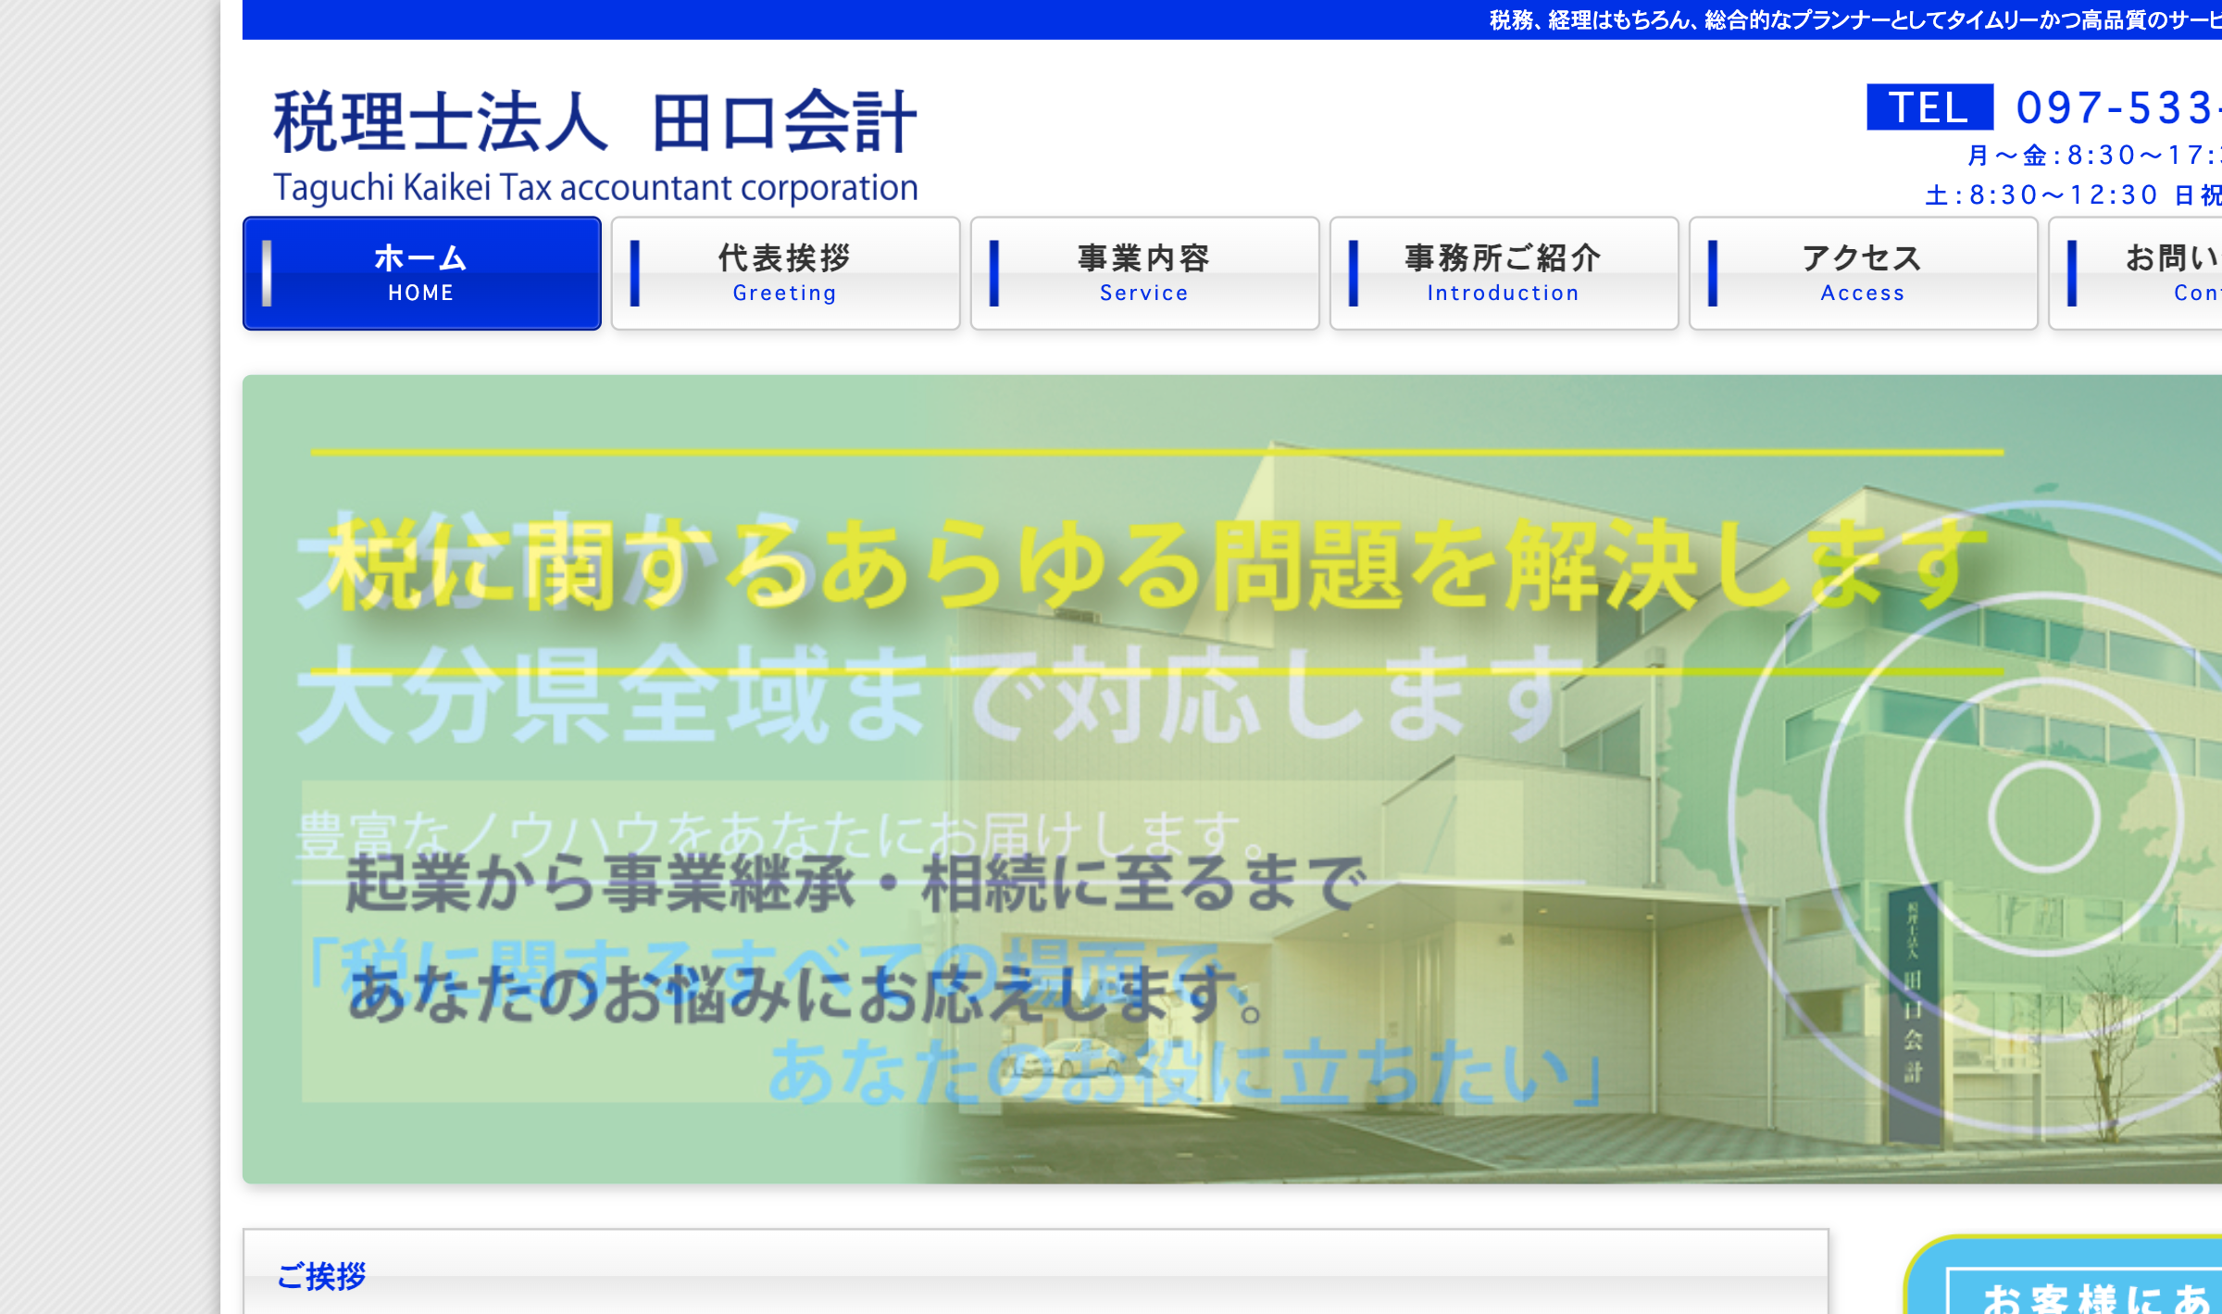This screenshot has height=1314, width=2222.
Task: Click the Taguchi Kaikei English subtitle text
Action: [594, 188]
